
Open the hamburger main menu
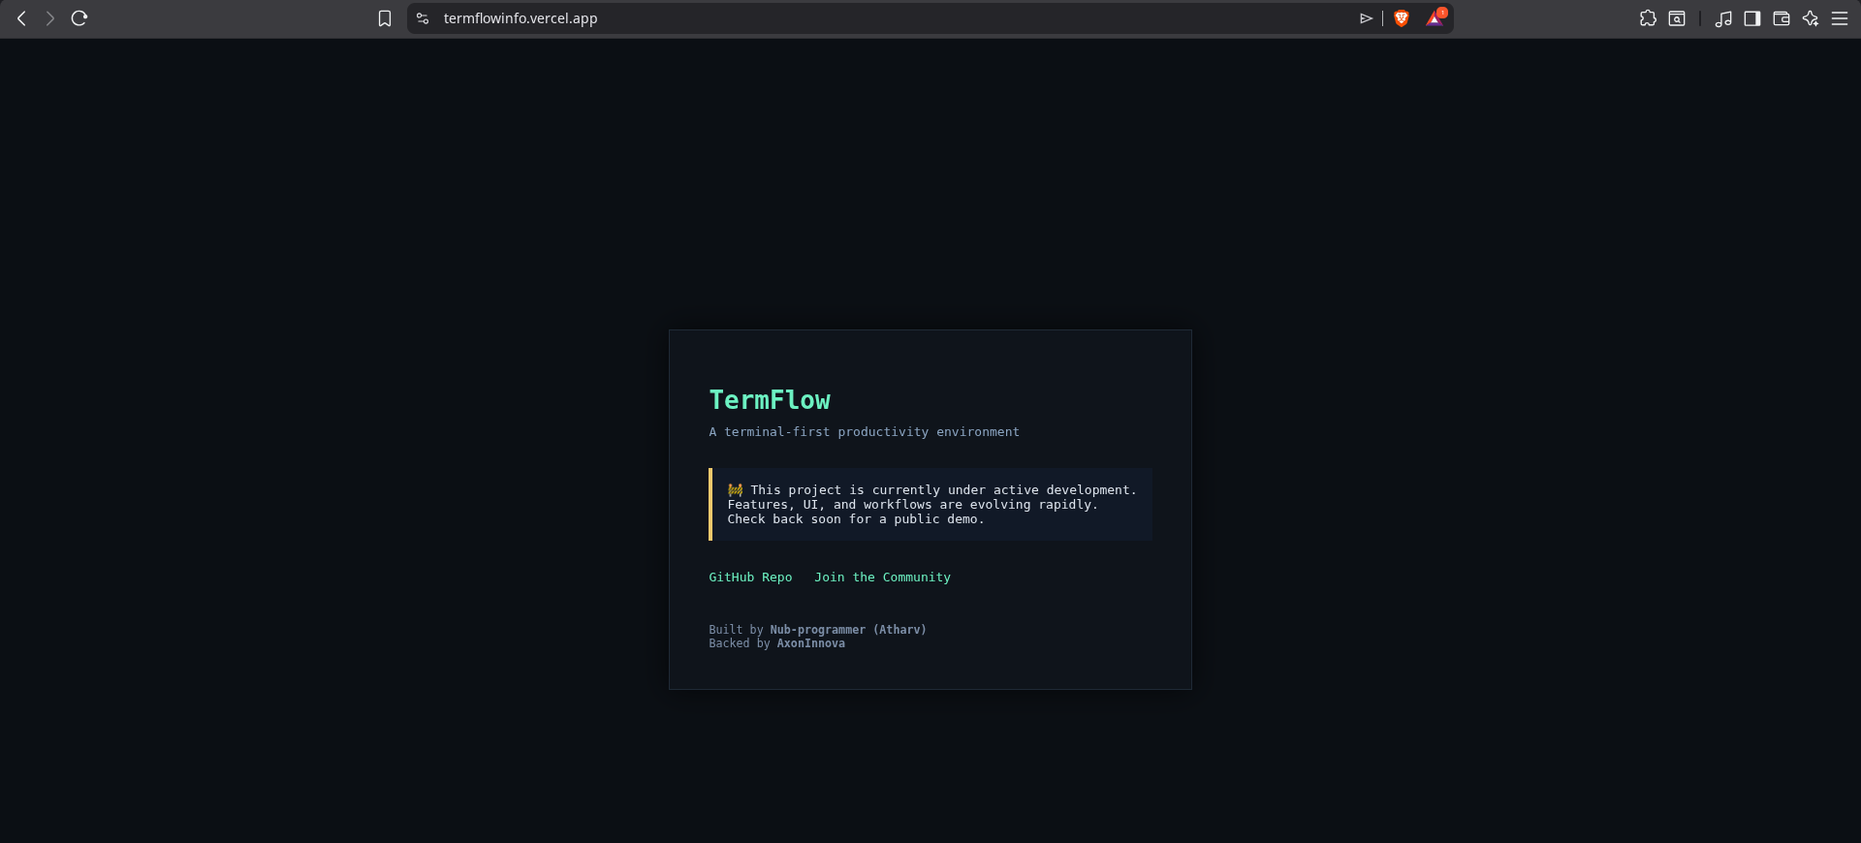[x=1839, y=18]
